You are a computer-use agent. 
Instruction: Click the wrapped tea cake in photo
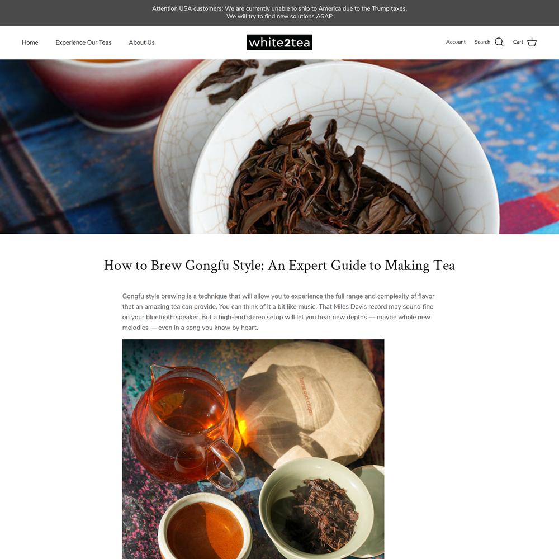[310, 403]
